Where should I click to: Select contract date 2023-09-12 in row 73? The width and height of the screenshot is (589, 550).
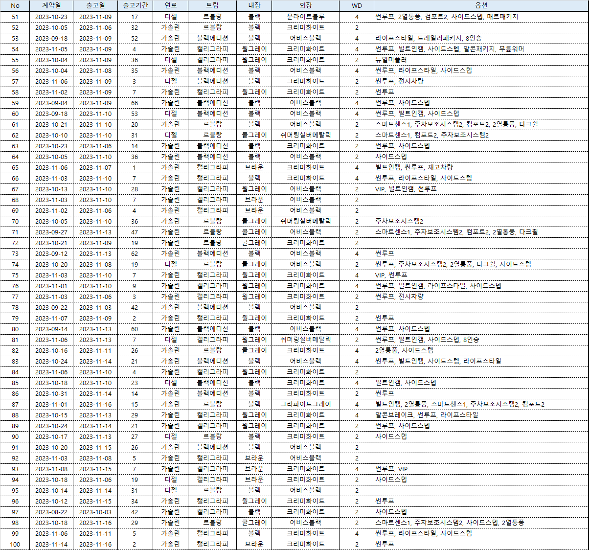(51, 253)
